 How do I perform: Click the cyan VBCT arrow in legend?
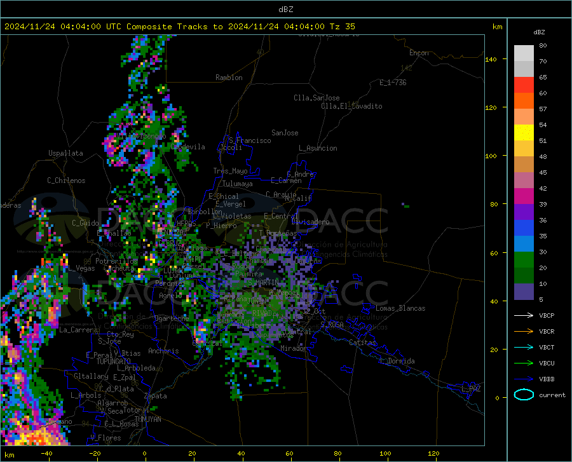524,347
